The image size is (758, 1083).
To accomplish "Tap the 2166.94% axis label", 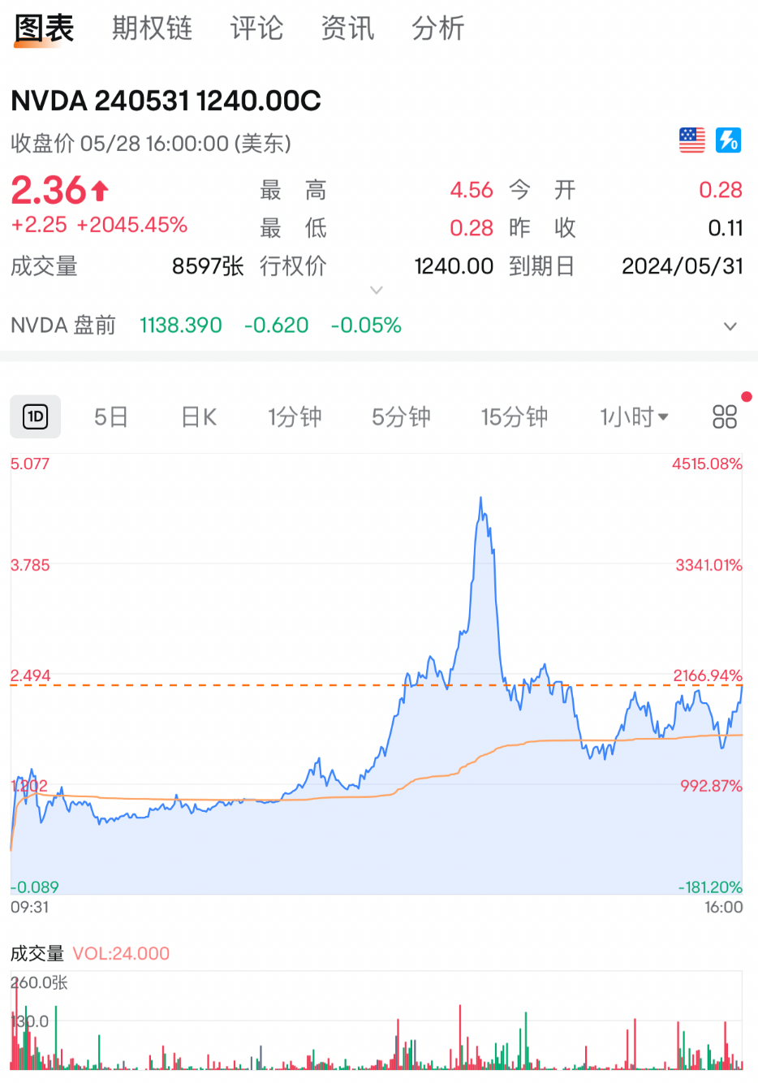I will click(708, 675).
